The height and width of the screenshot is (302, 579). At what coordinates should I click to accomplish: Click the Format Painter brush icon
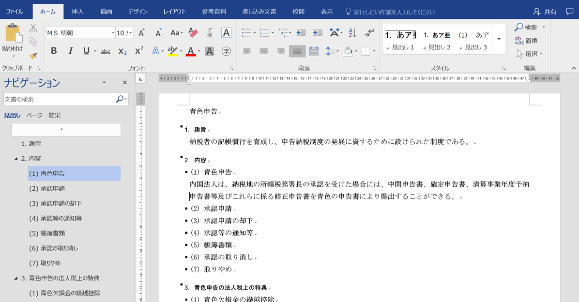[x=33, y=56]
